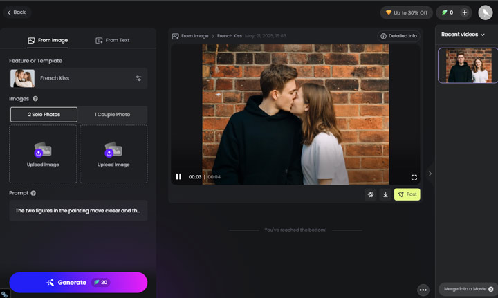Click the French Kiss template thumbnail
Image resolution: width=498 pixels, height=298 pixels.
point(22,78)
